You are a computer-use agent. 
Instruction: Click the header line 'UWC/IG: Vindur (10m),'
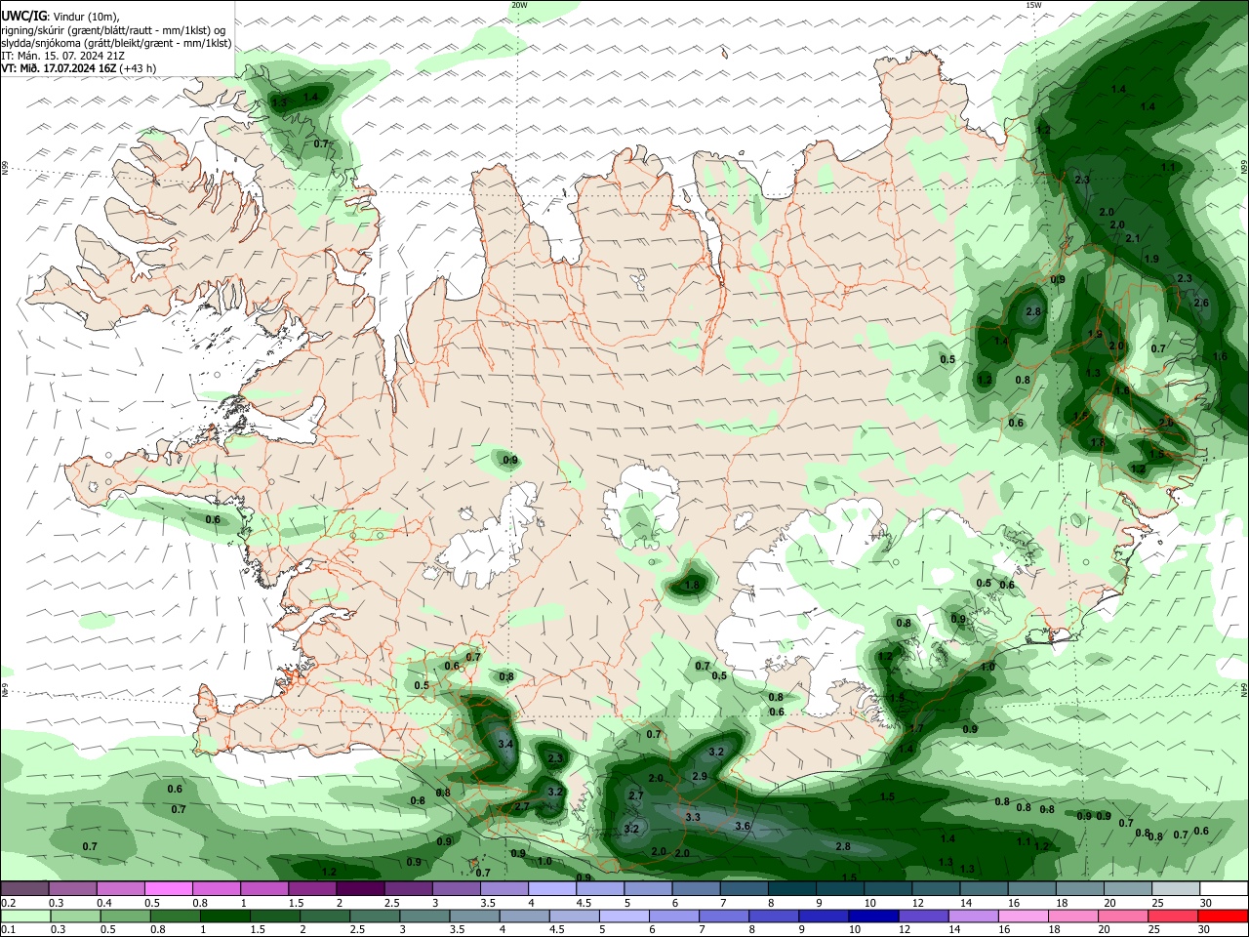click(60, 17)
